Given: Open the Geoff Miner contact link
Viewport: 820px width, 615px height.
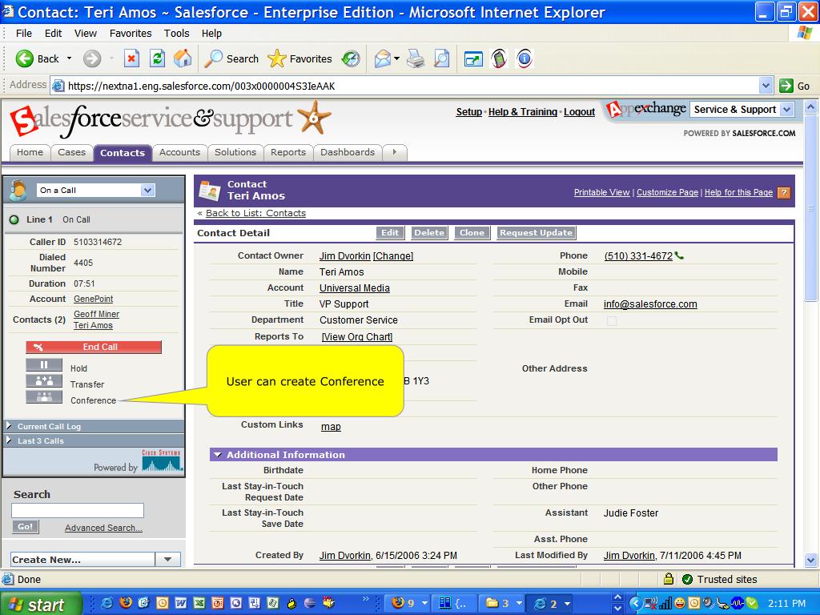Looking at the screenshot, I should tap(96, 314).
